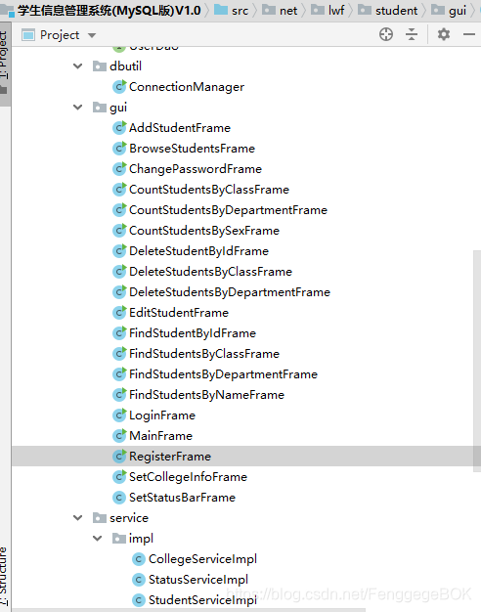Select FindStudentsByClassFrame file
Viewport: 481px width, 612px height.
[x=204, y=354]
